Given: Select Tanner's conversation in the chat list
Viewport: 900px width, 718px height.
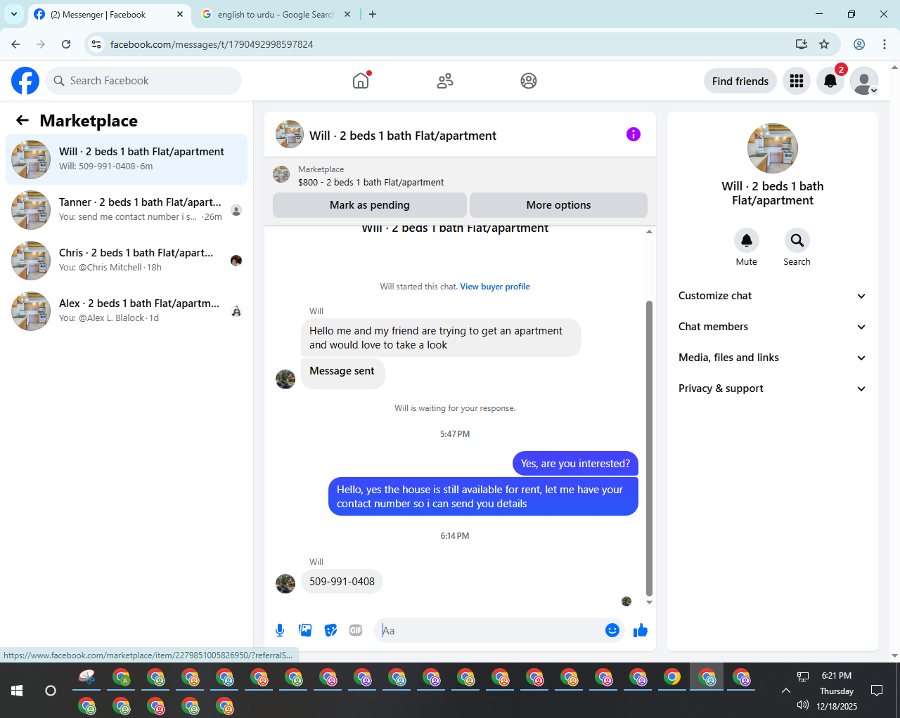Looking at the screenshot, I should click(x=127, y=210).
